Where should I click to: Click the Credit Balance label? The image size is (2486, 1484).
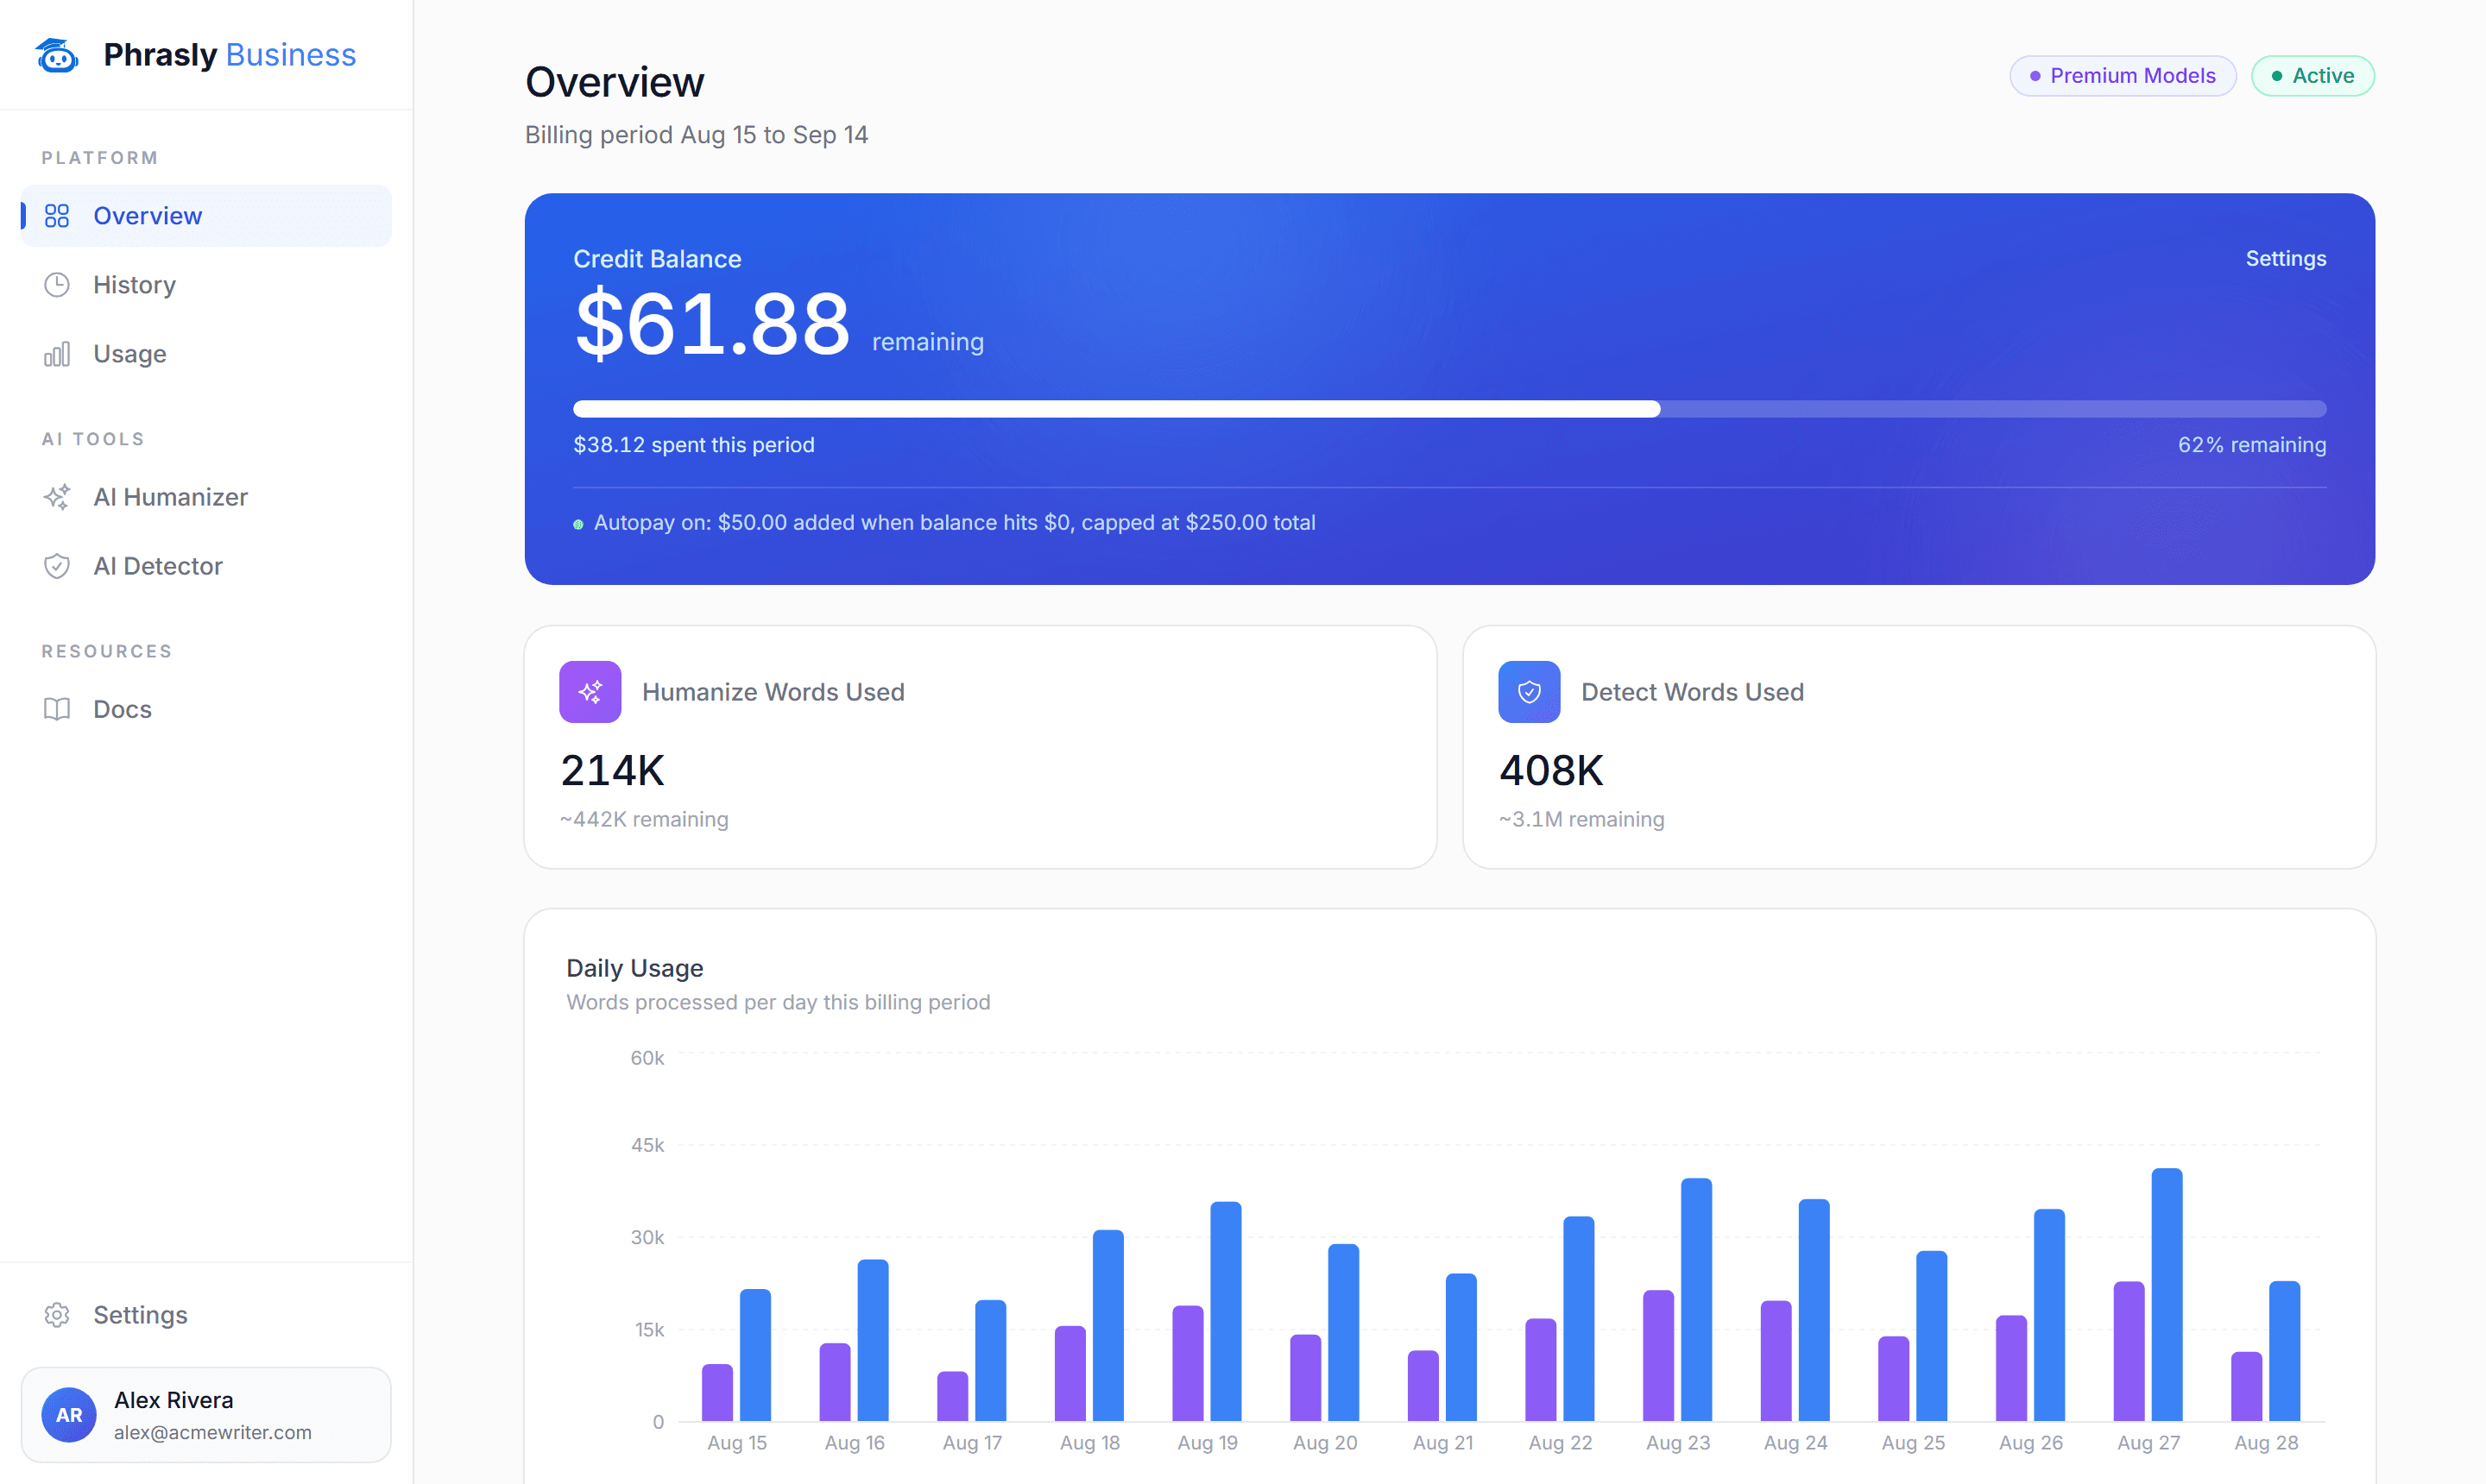pos(657,259)
